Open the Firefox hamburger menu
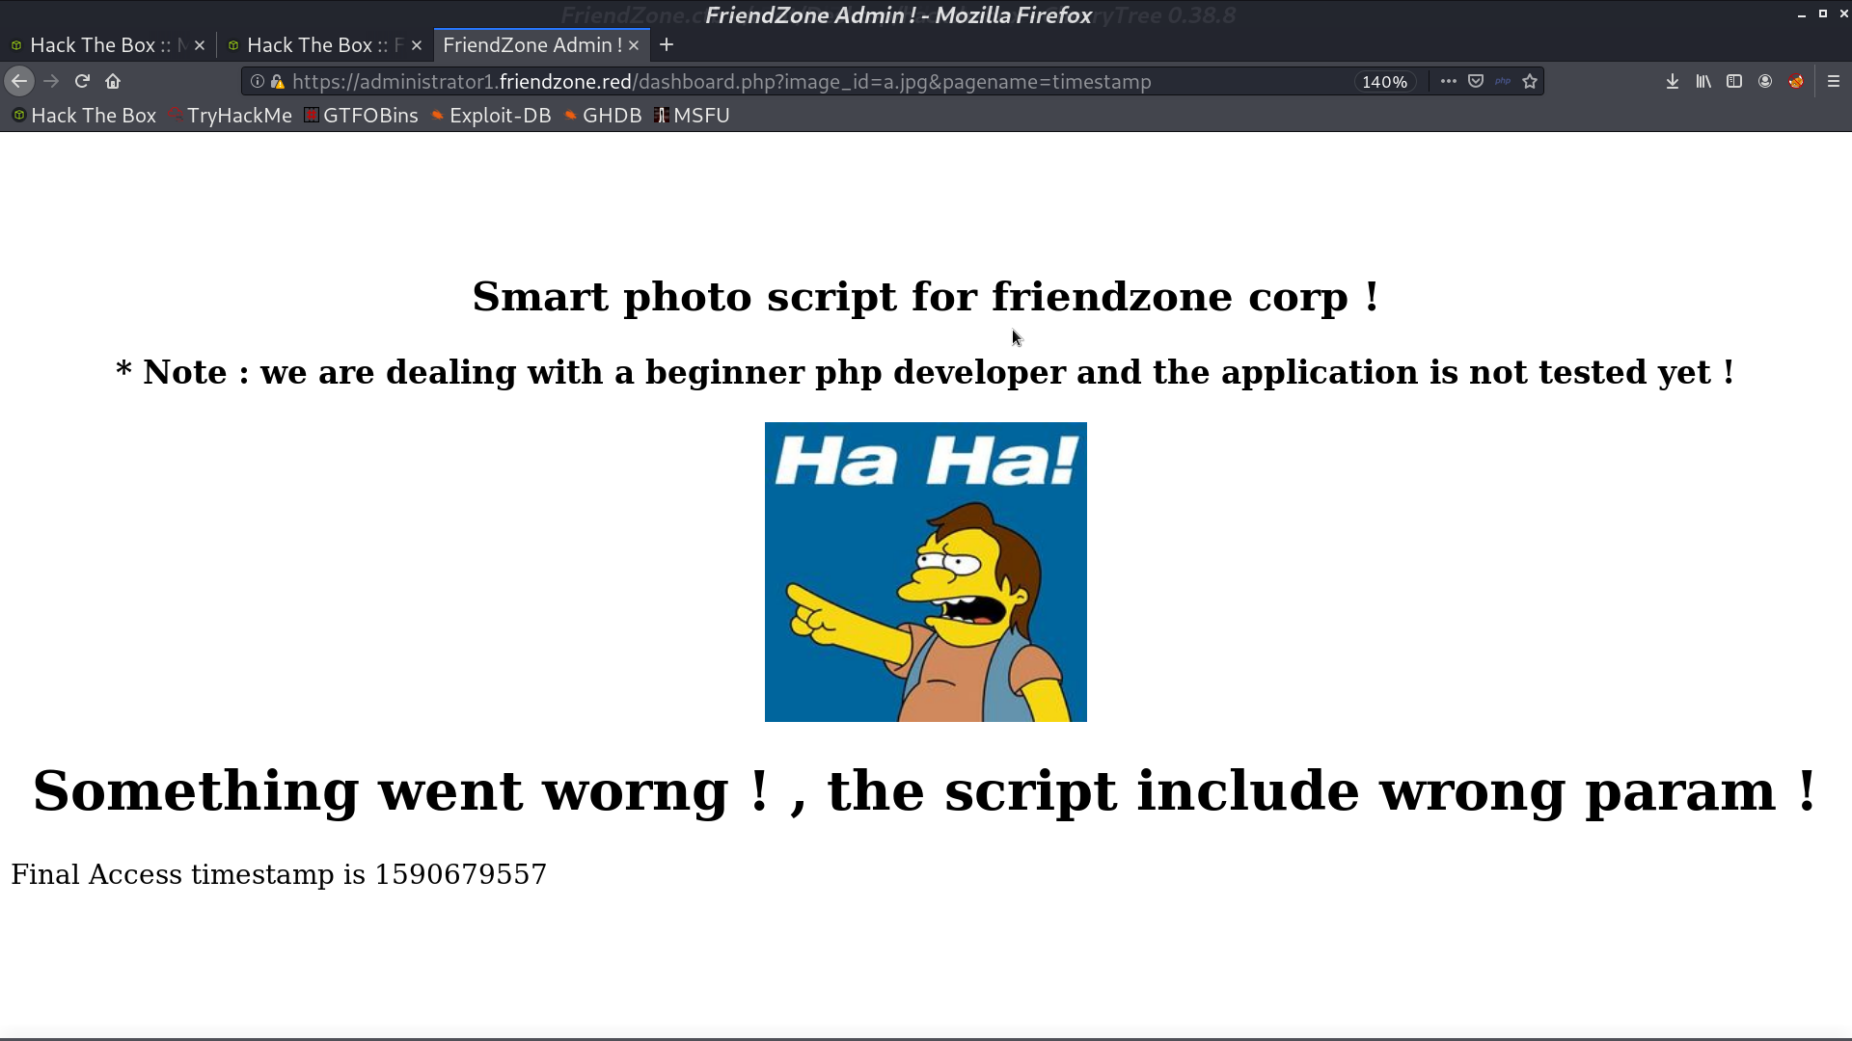This screenshot has height=1041, width=1852. [x=1834, y=82]
